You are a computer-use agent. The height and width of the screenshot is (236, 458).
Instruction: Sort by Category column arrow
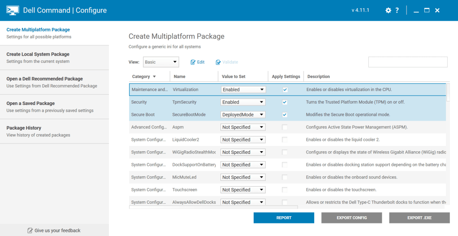155,77
